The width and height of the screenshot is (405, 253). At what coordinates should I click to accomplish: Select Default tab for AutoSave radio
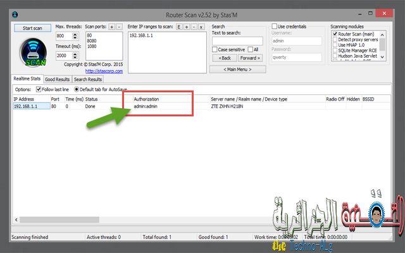(77, 89)
